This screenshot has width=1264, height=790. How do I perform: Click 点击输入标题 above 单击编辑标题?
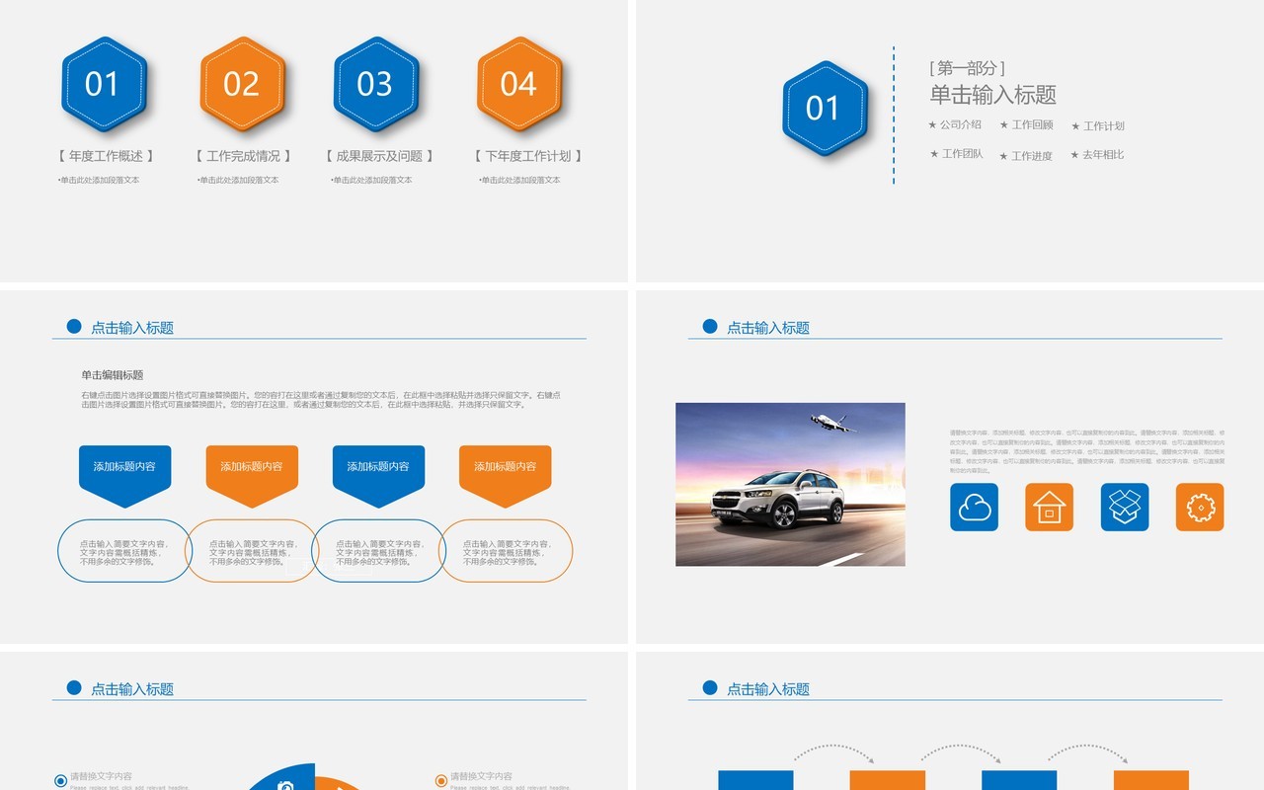(x=132, y=328)
